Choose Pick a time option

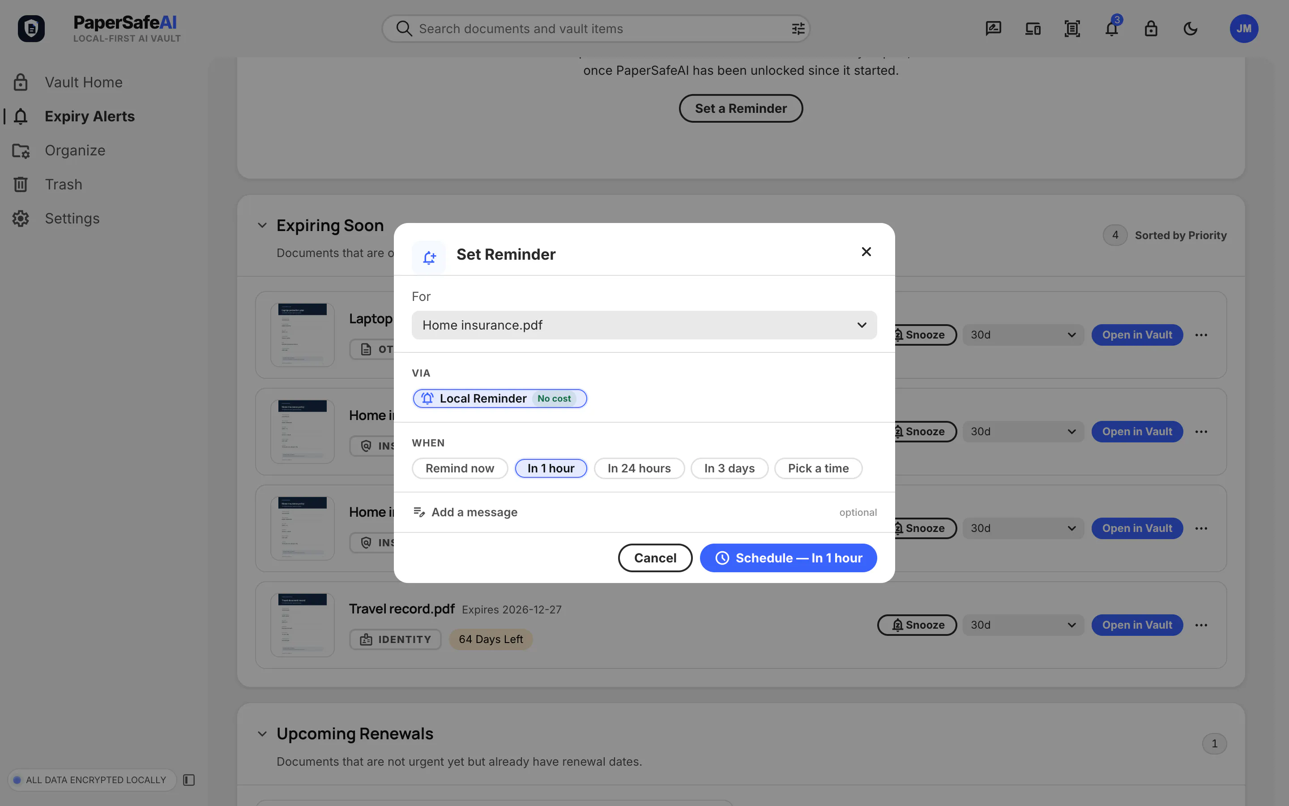point(818,468)
